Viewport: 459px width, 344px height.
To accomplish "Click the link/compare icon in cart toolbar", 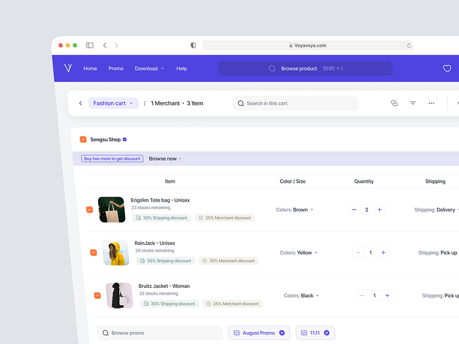I will pyautogui.click(x=394, y=103).
